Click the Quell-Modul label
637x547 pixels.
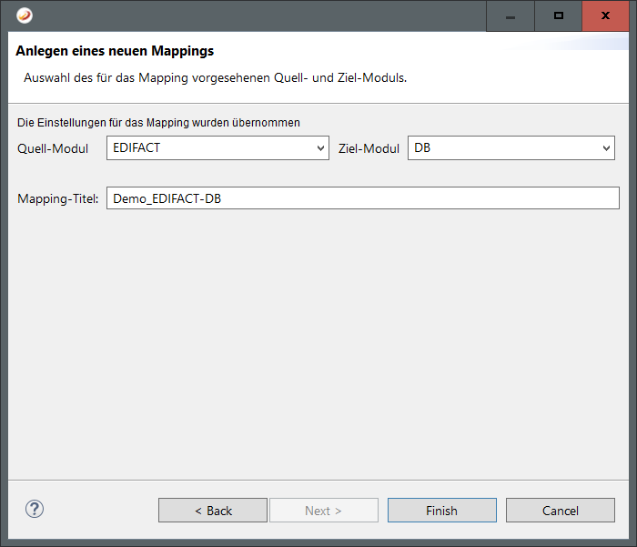53,148
